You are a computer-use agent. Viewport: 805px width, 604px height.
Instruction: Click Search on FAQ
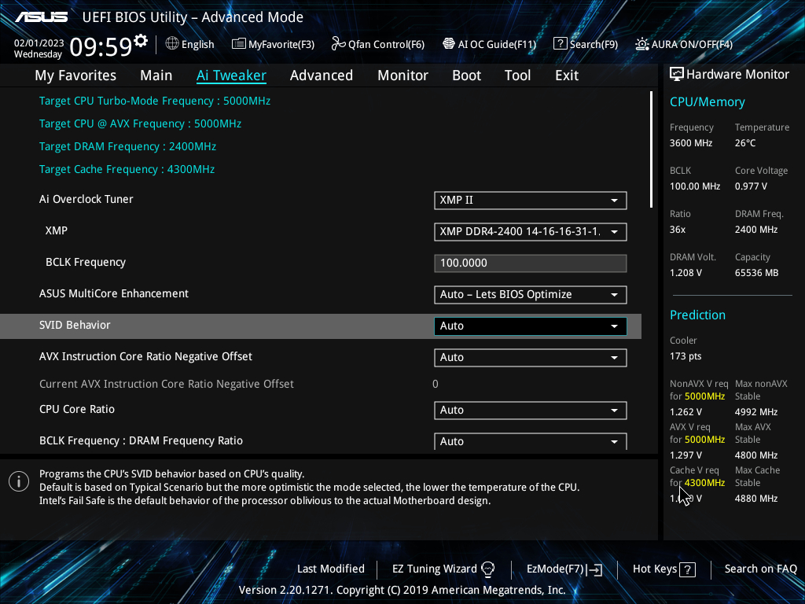pos(760,569)
